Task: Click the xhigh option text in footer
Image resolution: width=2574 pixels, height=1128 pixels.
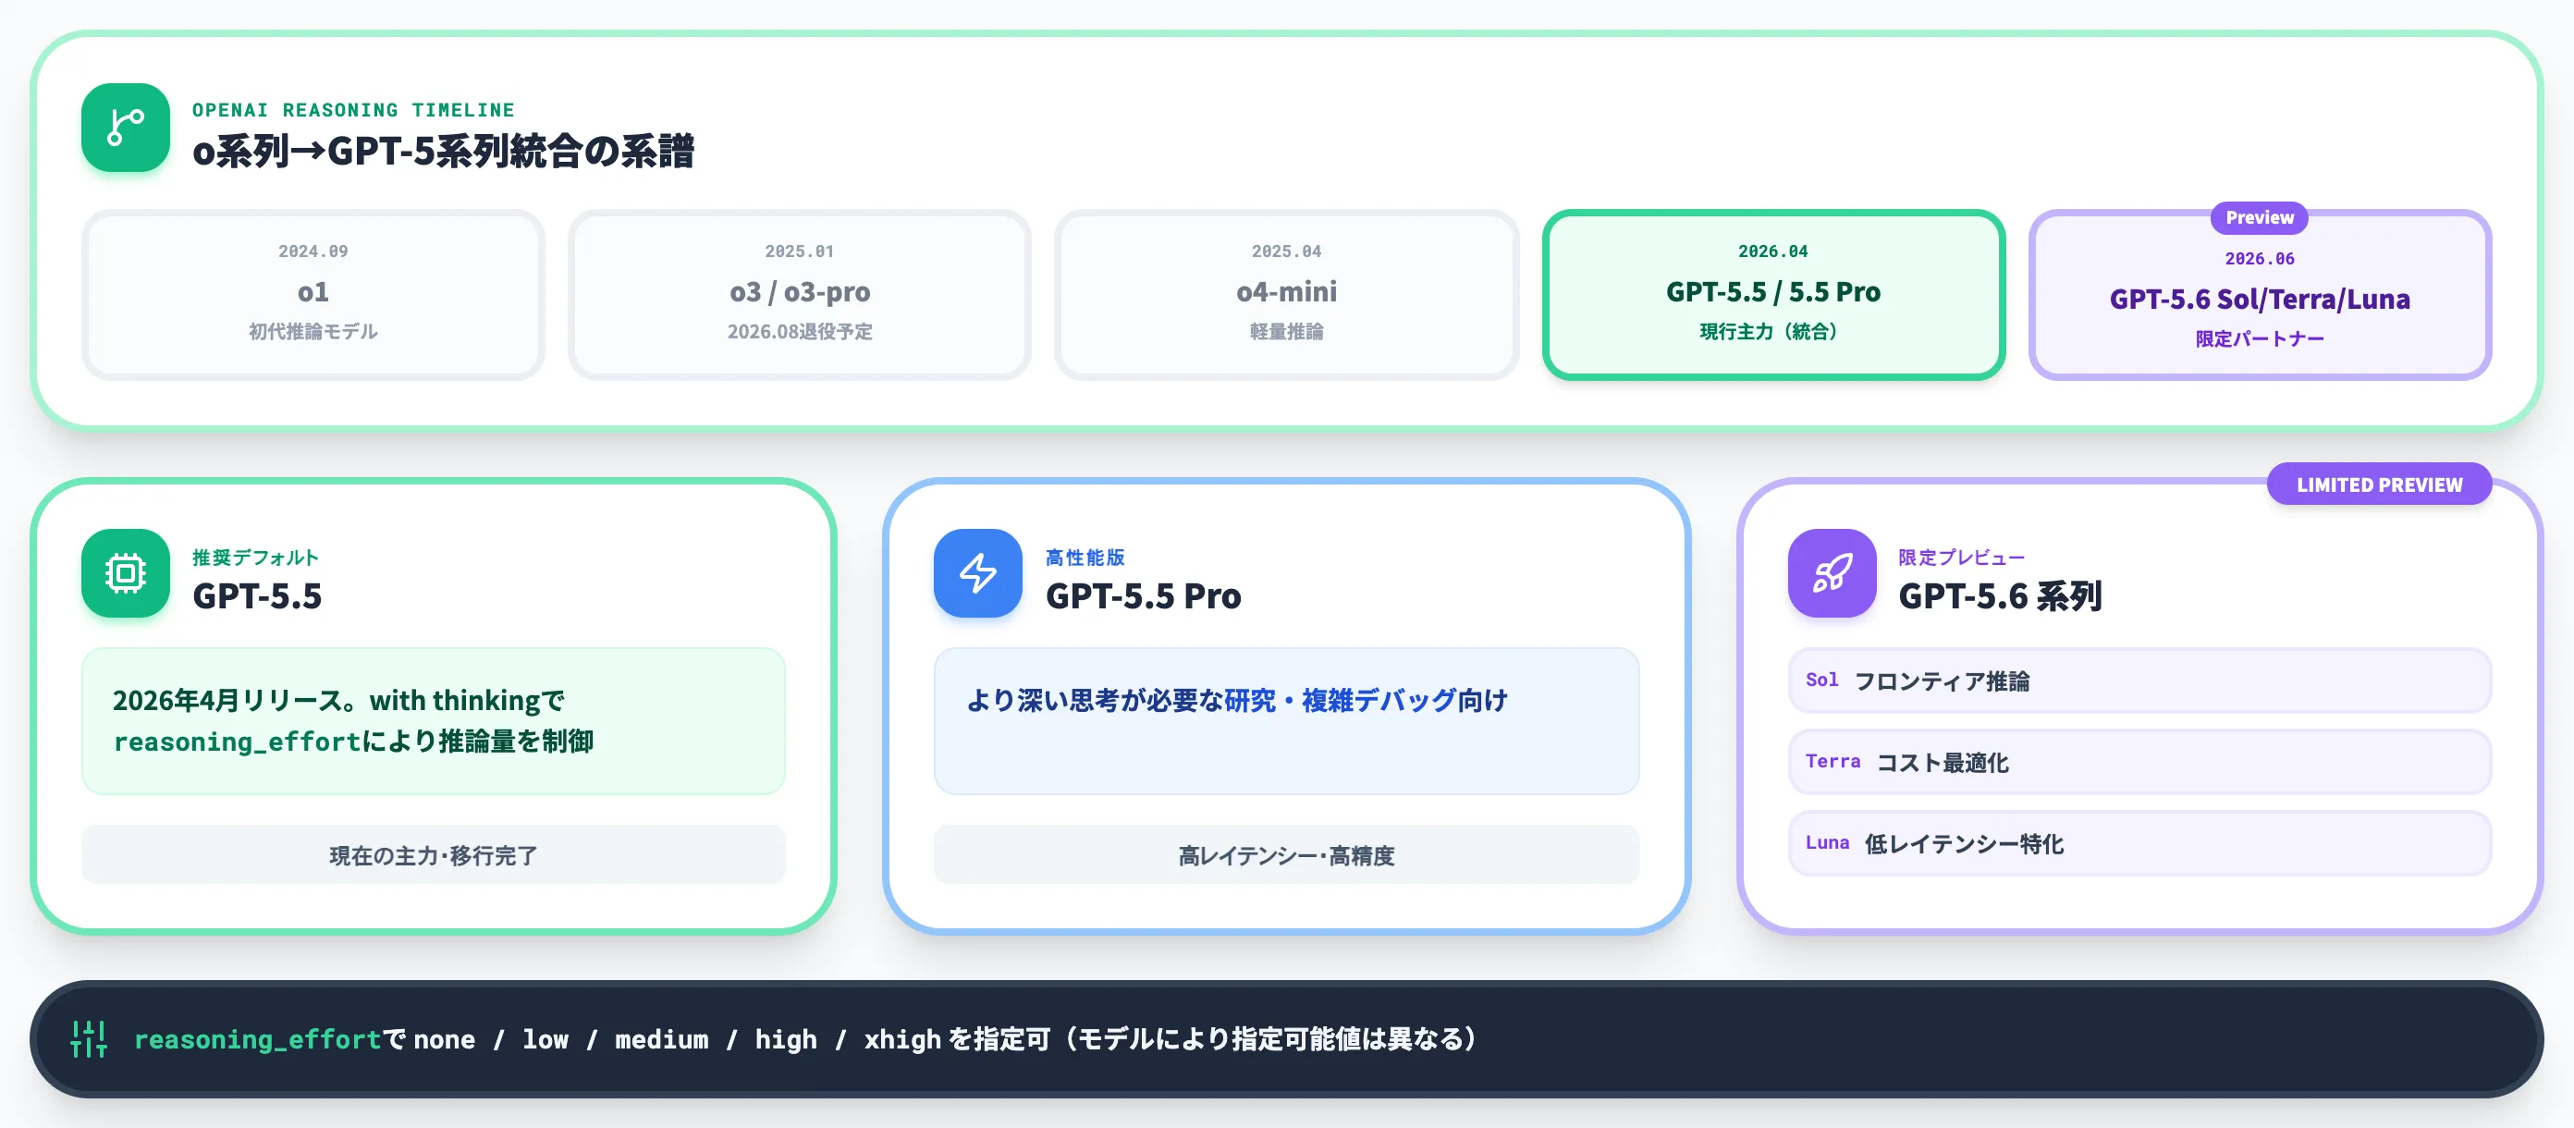Action: point(902,1040)
